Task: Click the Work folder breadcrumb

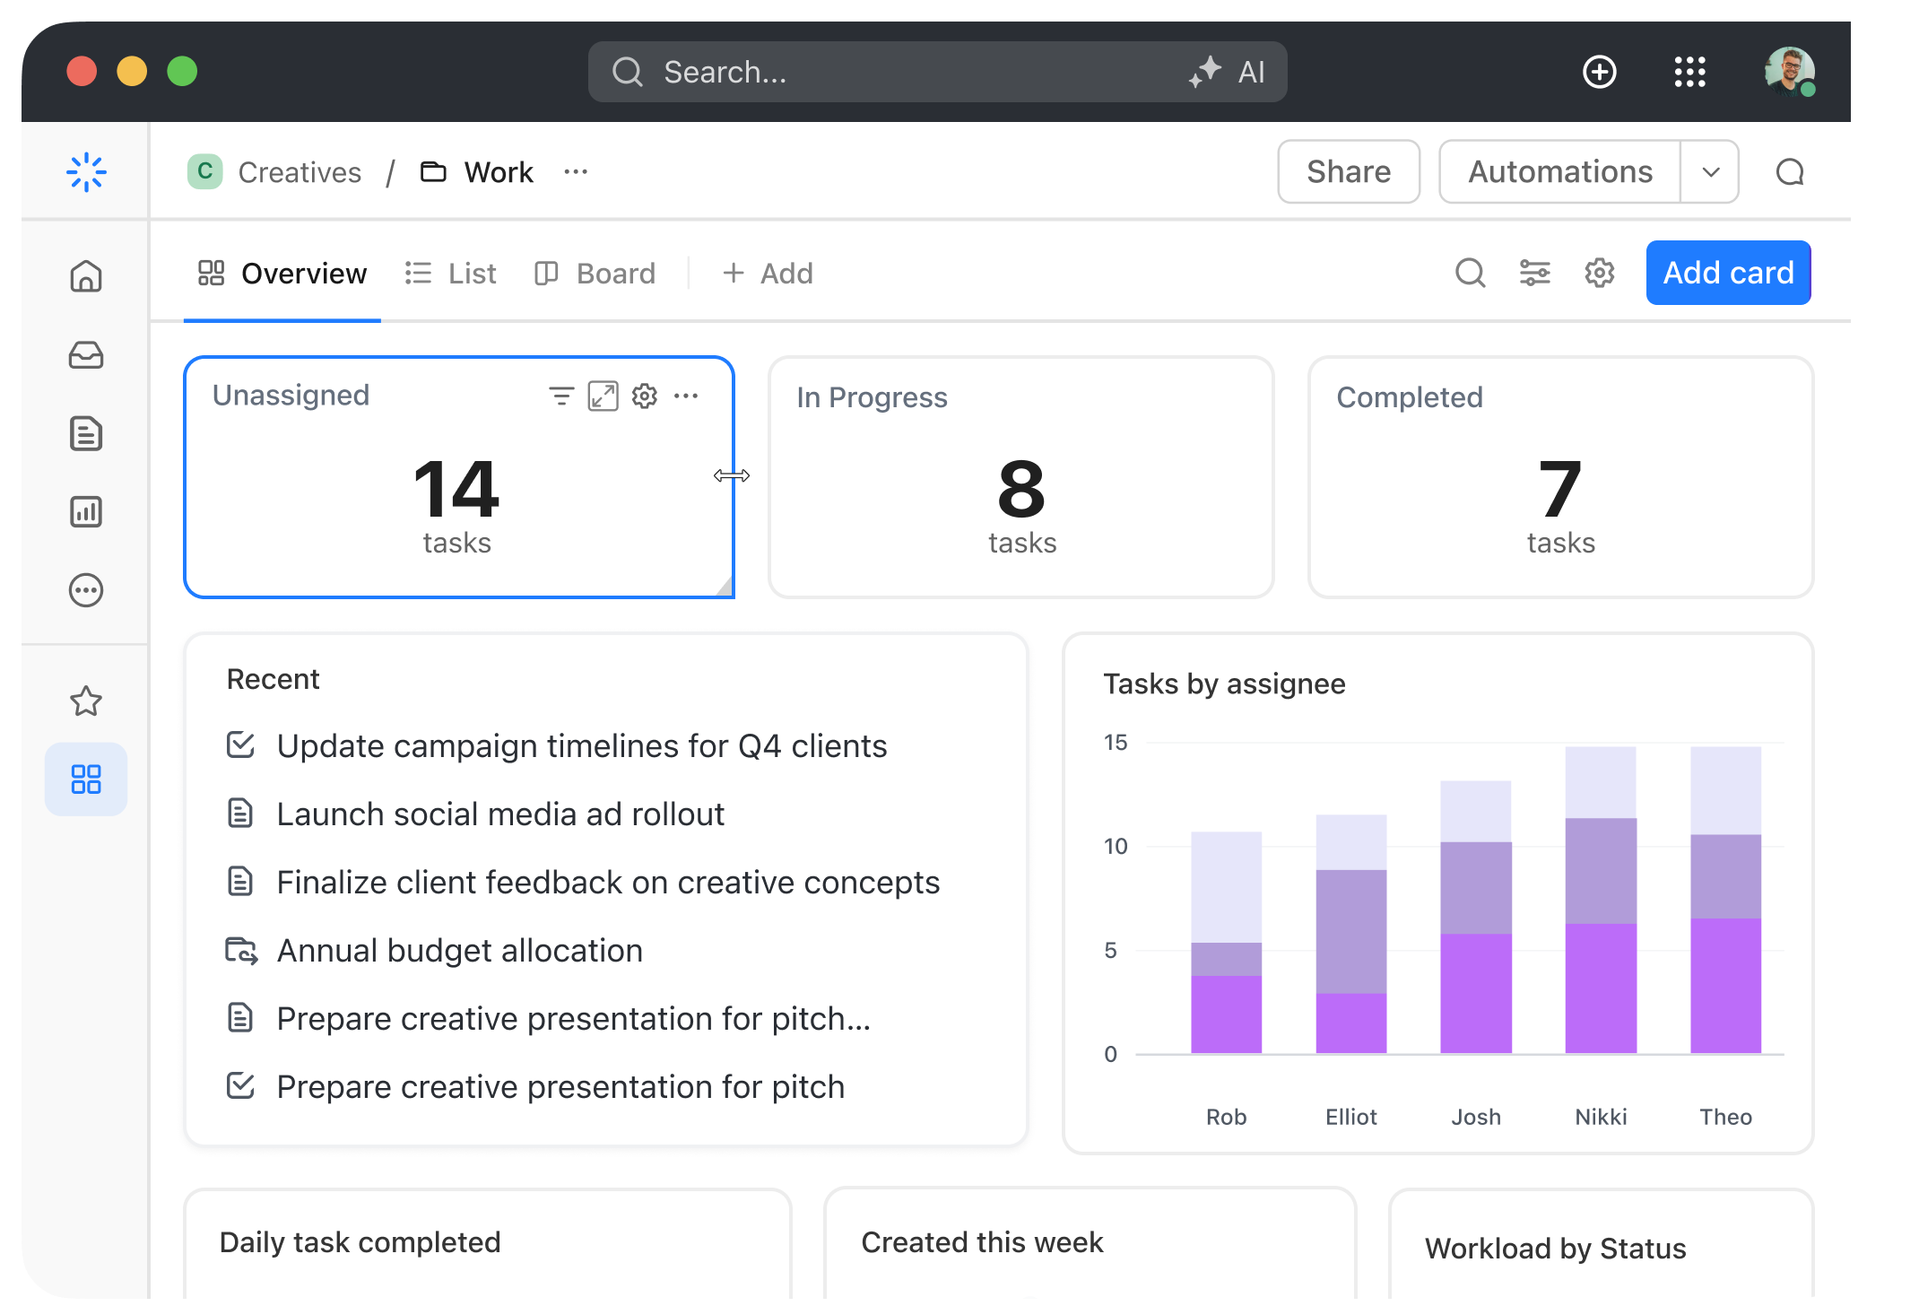Action: (x=476, y=171)
